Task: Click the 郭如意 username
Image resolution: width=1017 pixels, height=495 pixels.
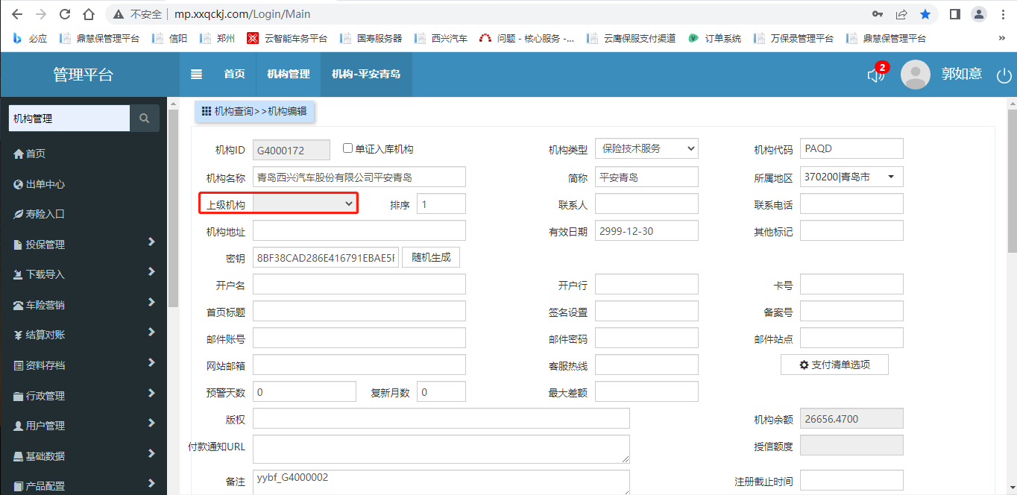Action: [961, 75]
